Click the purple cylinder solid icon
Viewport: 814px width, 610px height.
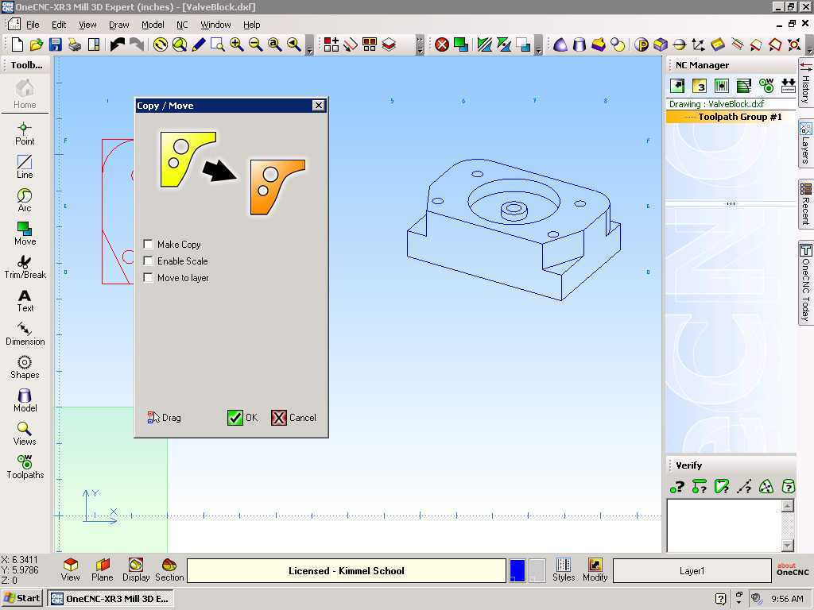pos(579,44)
